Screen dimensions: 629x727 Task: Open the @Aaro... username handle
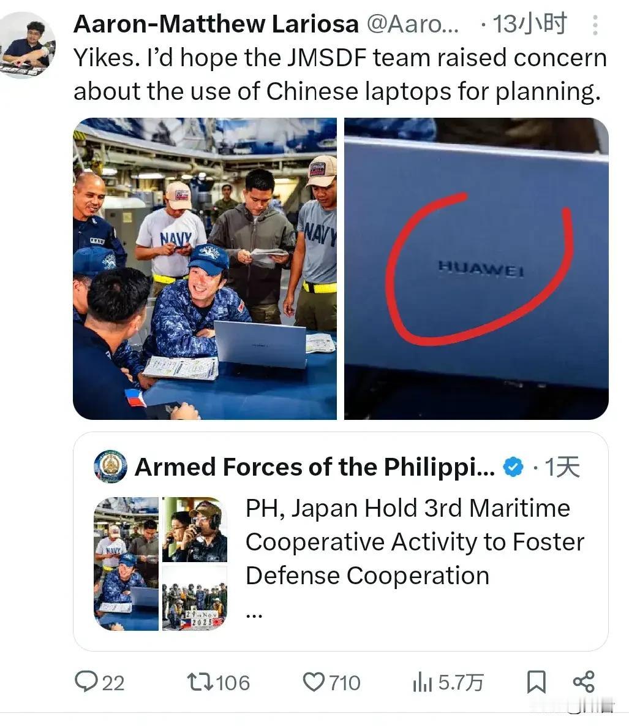pos(413,24)
